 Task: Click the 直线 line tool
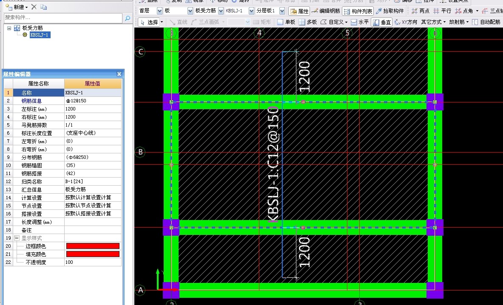(178, 22)
